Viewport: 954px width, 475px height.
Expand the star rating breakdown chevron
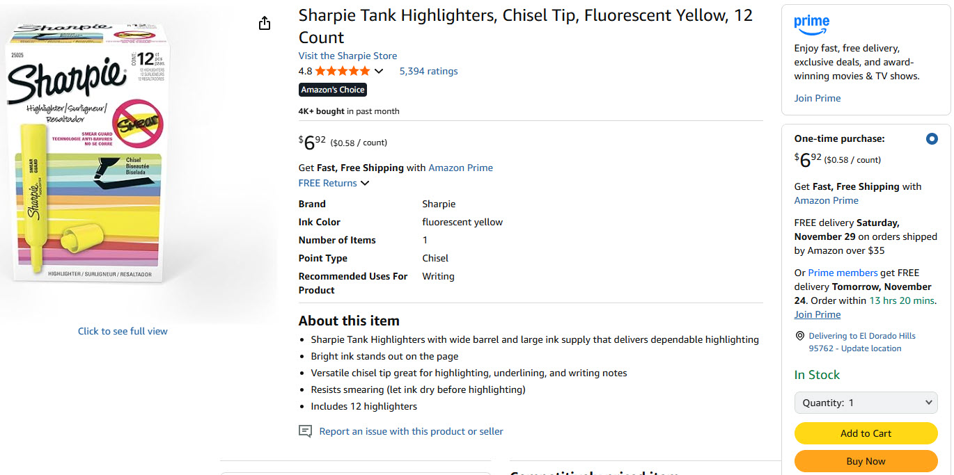tap(379, 71)
